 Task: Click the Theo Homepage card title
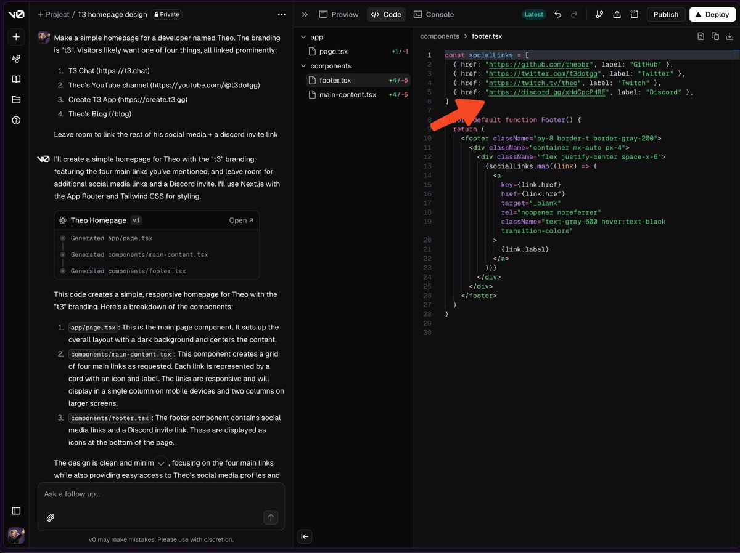click(x=98, y=220)
